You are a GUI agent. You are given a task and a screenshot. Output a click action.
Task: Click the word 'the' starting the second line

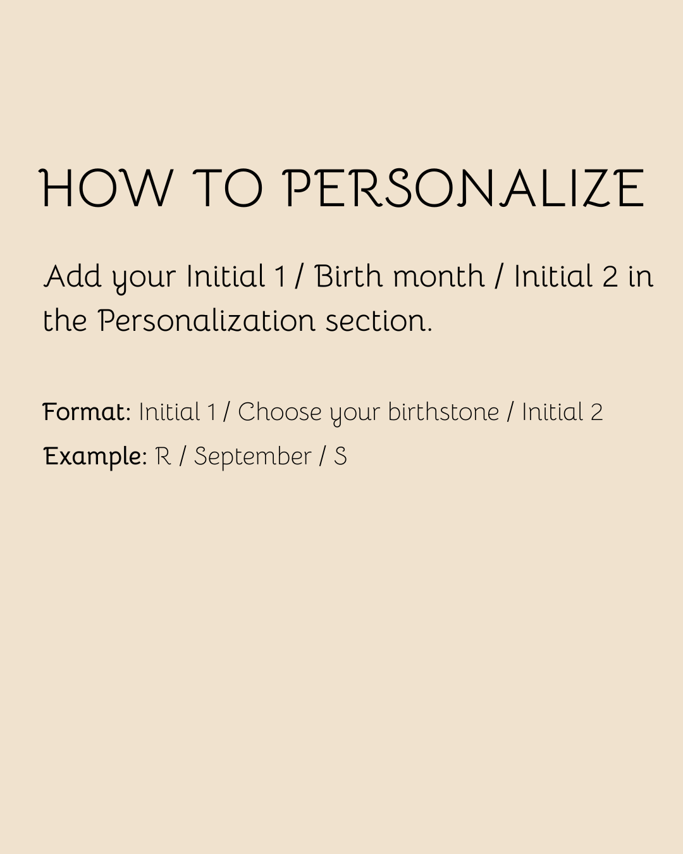[65, 320]
